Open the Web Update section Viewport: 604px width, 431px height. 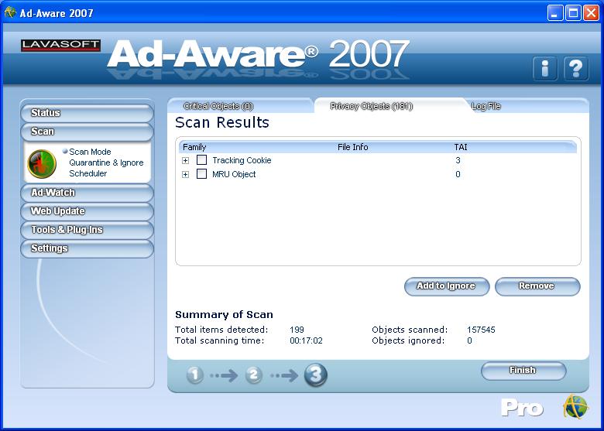87,211
